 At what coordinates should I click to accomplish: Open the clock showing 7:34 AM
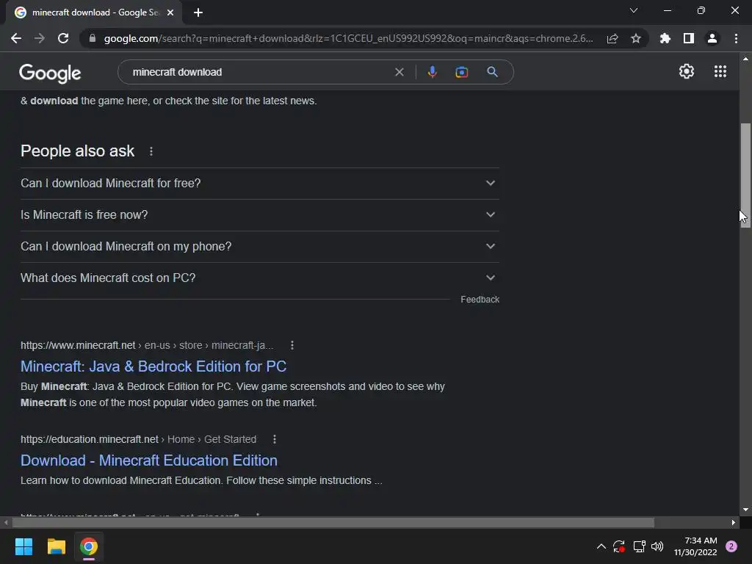coord(695,546)
